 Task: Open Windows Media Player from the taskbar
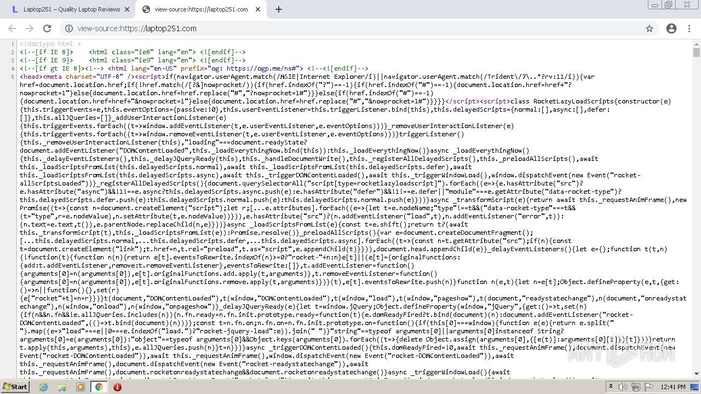[x=81, y=386]
